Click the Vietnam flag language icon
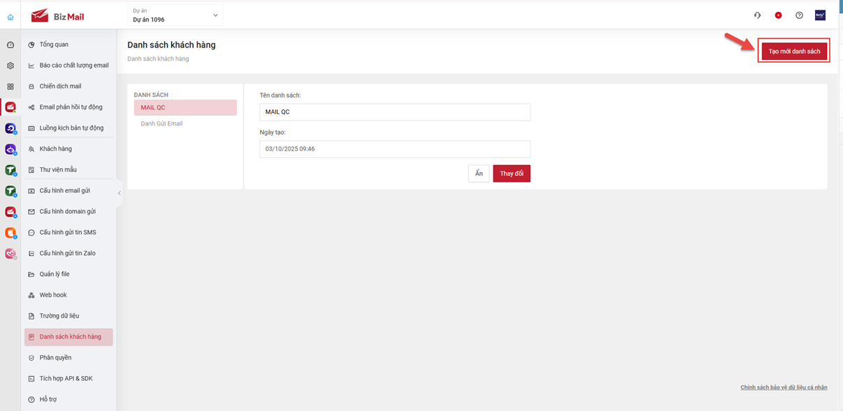Screen dimensions: 843x411 778,15
